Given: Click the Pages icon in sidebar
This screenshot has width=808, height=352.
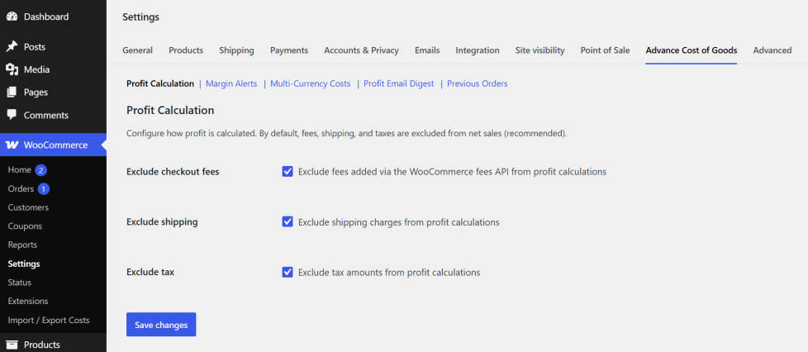Looking at the screenshot, I should click(x=12, y=93).
